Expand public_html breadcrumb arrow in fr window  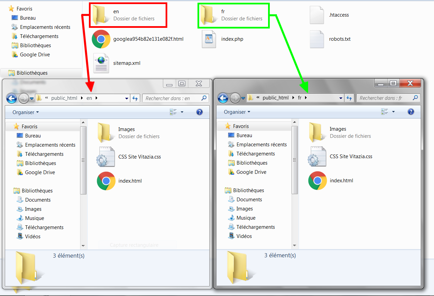coord(293,98)
